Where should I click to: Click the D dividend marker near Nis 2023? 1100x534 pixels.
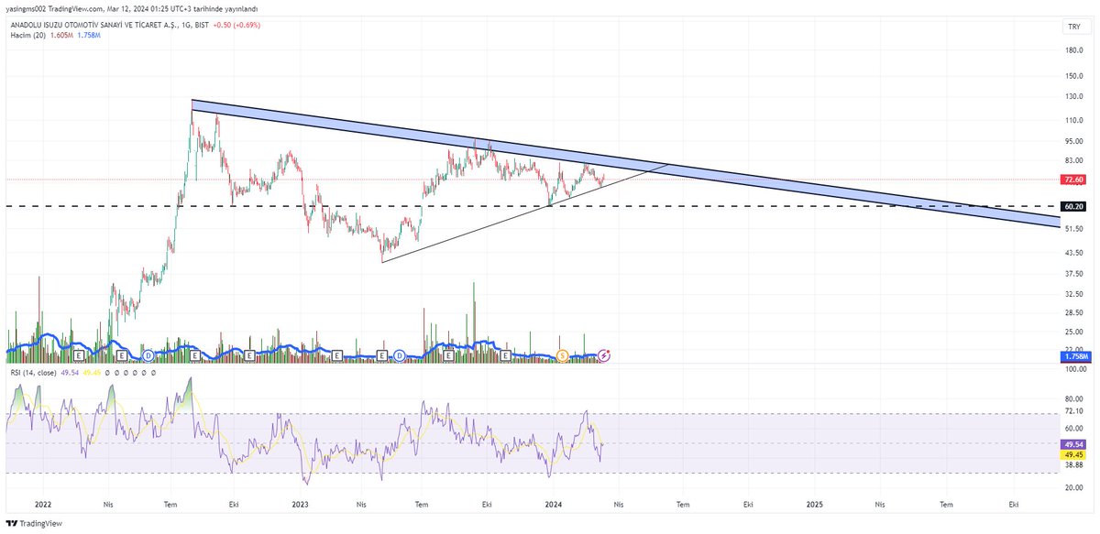[401, 354]
